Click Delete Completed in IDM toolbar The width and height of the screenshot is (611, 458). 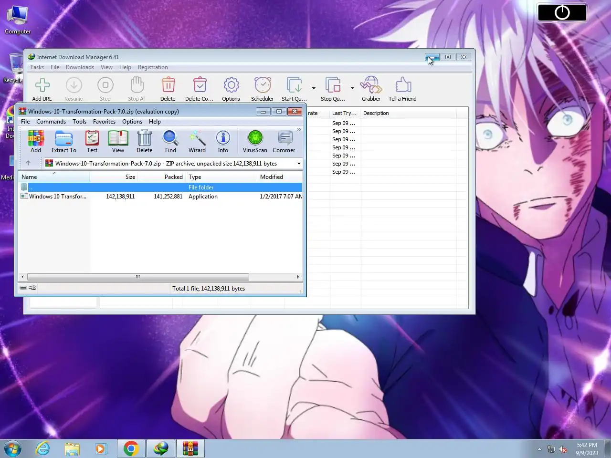(x=200, y=89)
